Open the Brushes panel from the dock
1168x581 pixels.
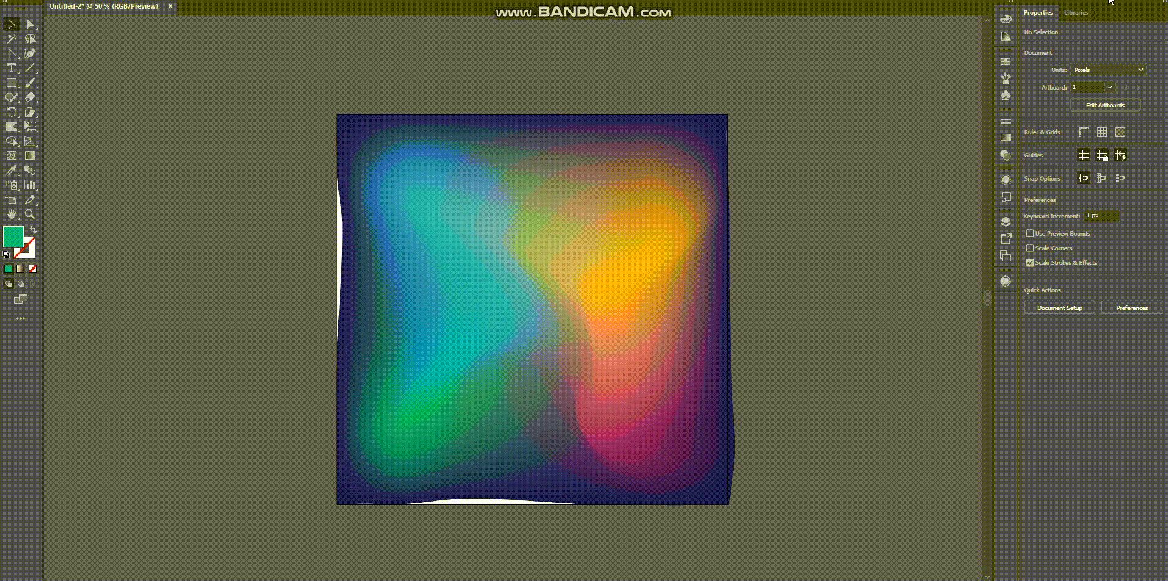pyautogui.click(x=1006, y=78)
